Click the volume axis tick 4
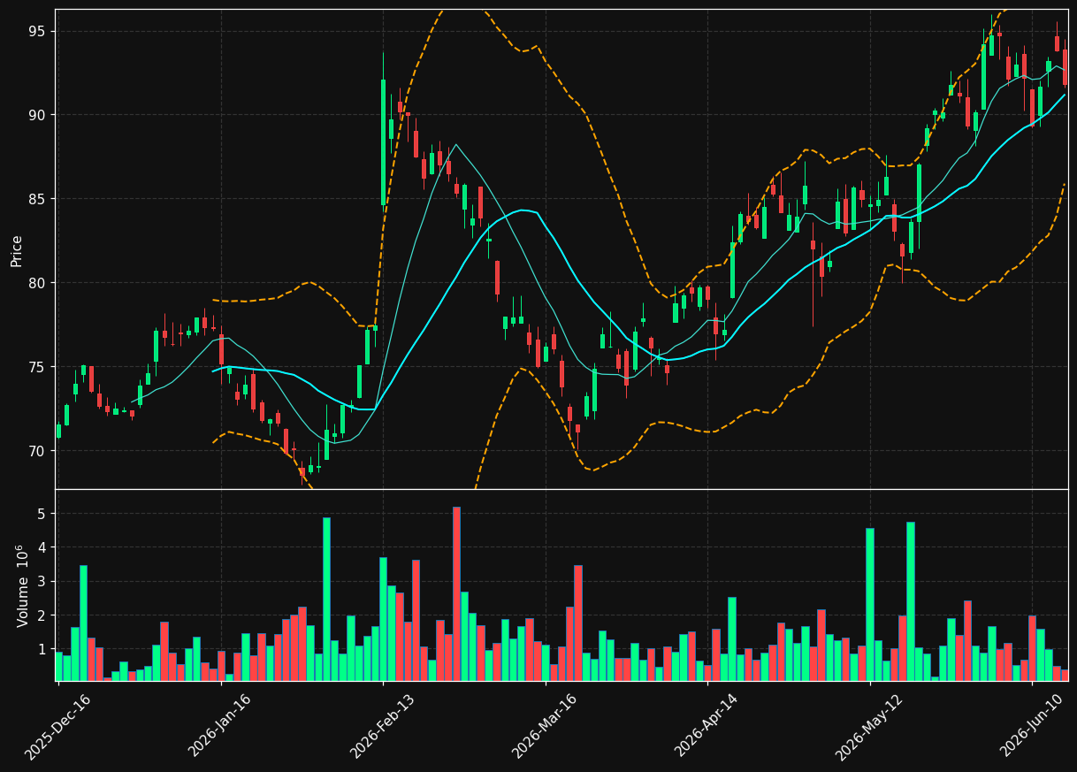 (42, 547)
